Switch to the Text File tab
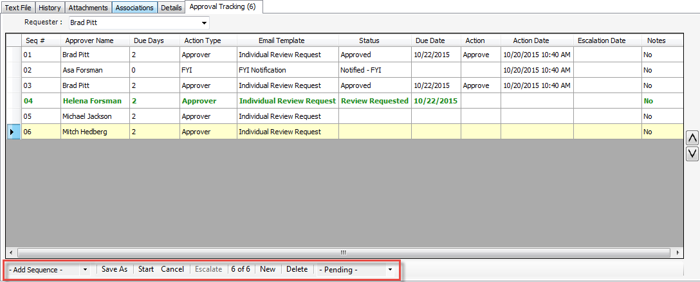Screen dimensions: 700x282 [18, 8]
